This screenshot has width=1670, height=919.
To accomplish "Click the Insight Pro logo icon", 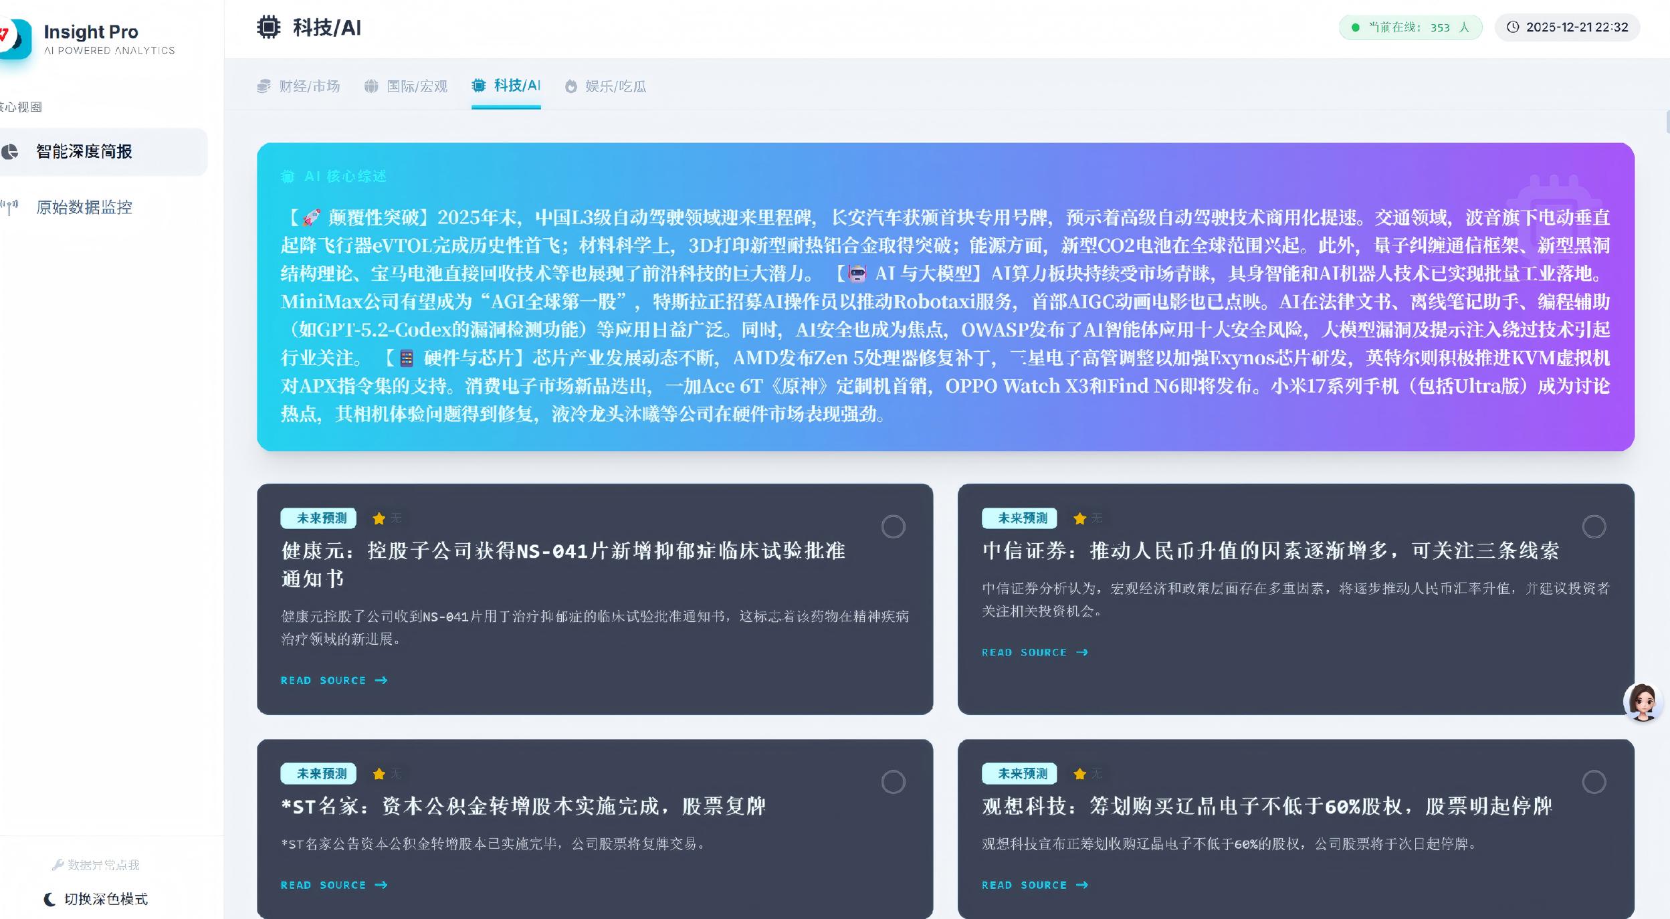I will (15, 38).
